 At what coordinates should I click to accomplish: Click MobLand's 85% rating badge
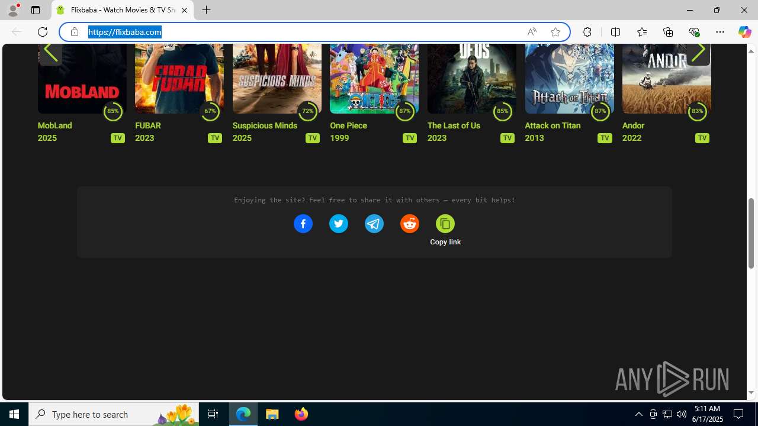point(113,111)
